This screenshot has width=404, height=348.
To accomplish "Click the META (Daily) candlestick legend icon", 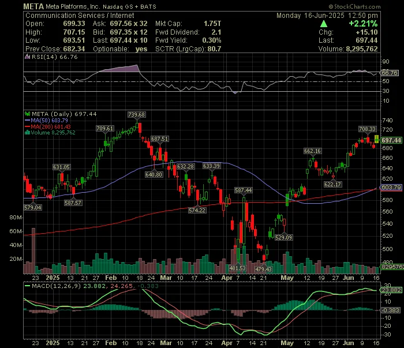I will [27, 114].
